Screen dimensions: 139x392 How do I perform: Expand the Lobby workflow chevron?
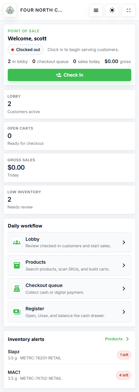(124, 242)
